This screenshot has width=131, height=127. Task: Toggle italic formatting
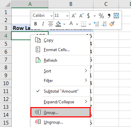coord(43,24)
